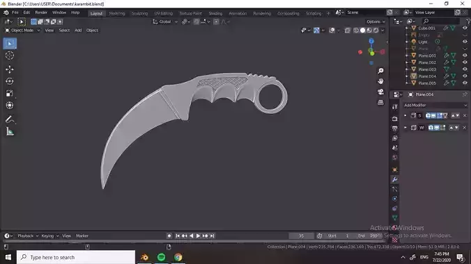
Task: Open the viewport Add menu
Action: pos(78,31)
